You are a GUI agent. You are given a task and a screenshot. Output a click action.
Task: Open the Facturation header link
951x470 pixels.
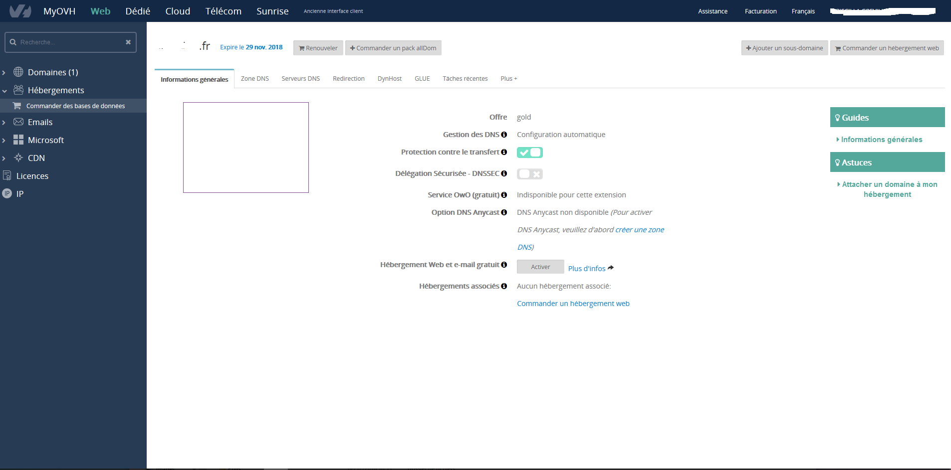click(x=760, y=11)
